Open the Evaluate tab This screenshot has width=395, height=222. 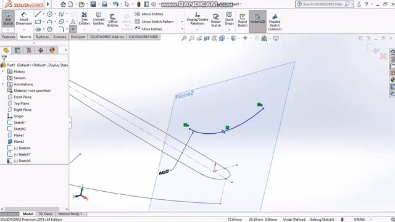(x=60, y=37)
